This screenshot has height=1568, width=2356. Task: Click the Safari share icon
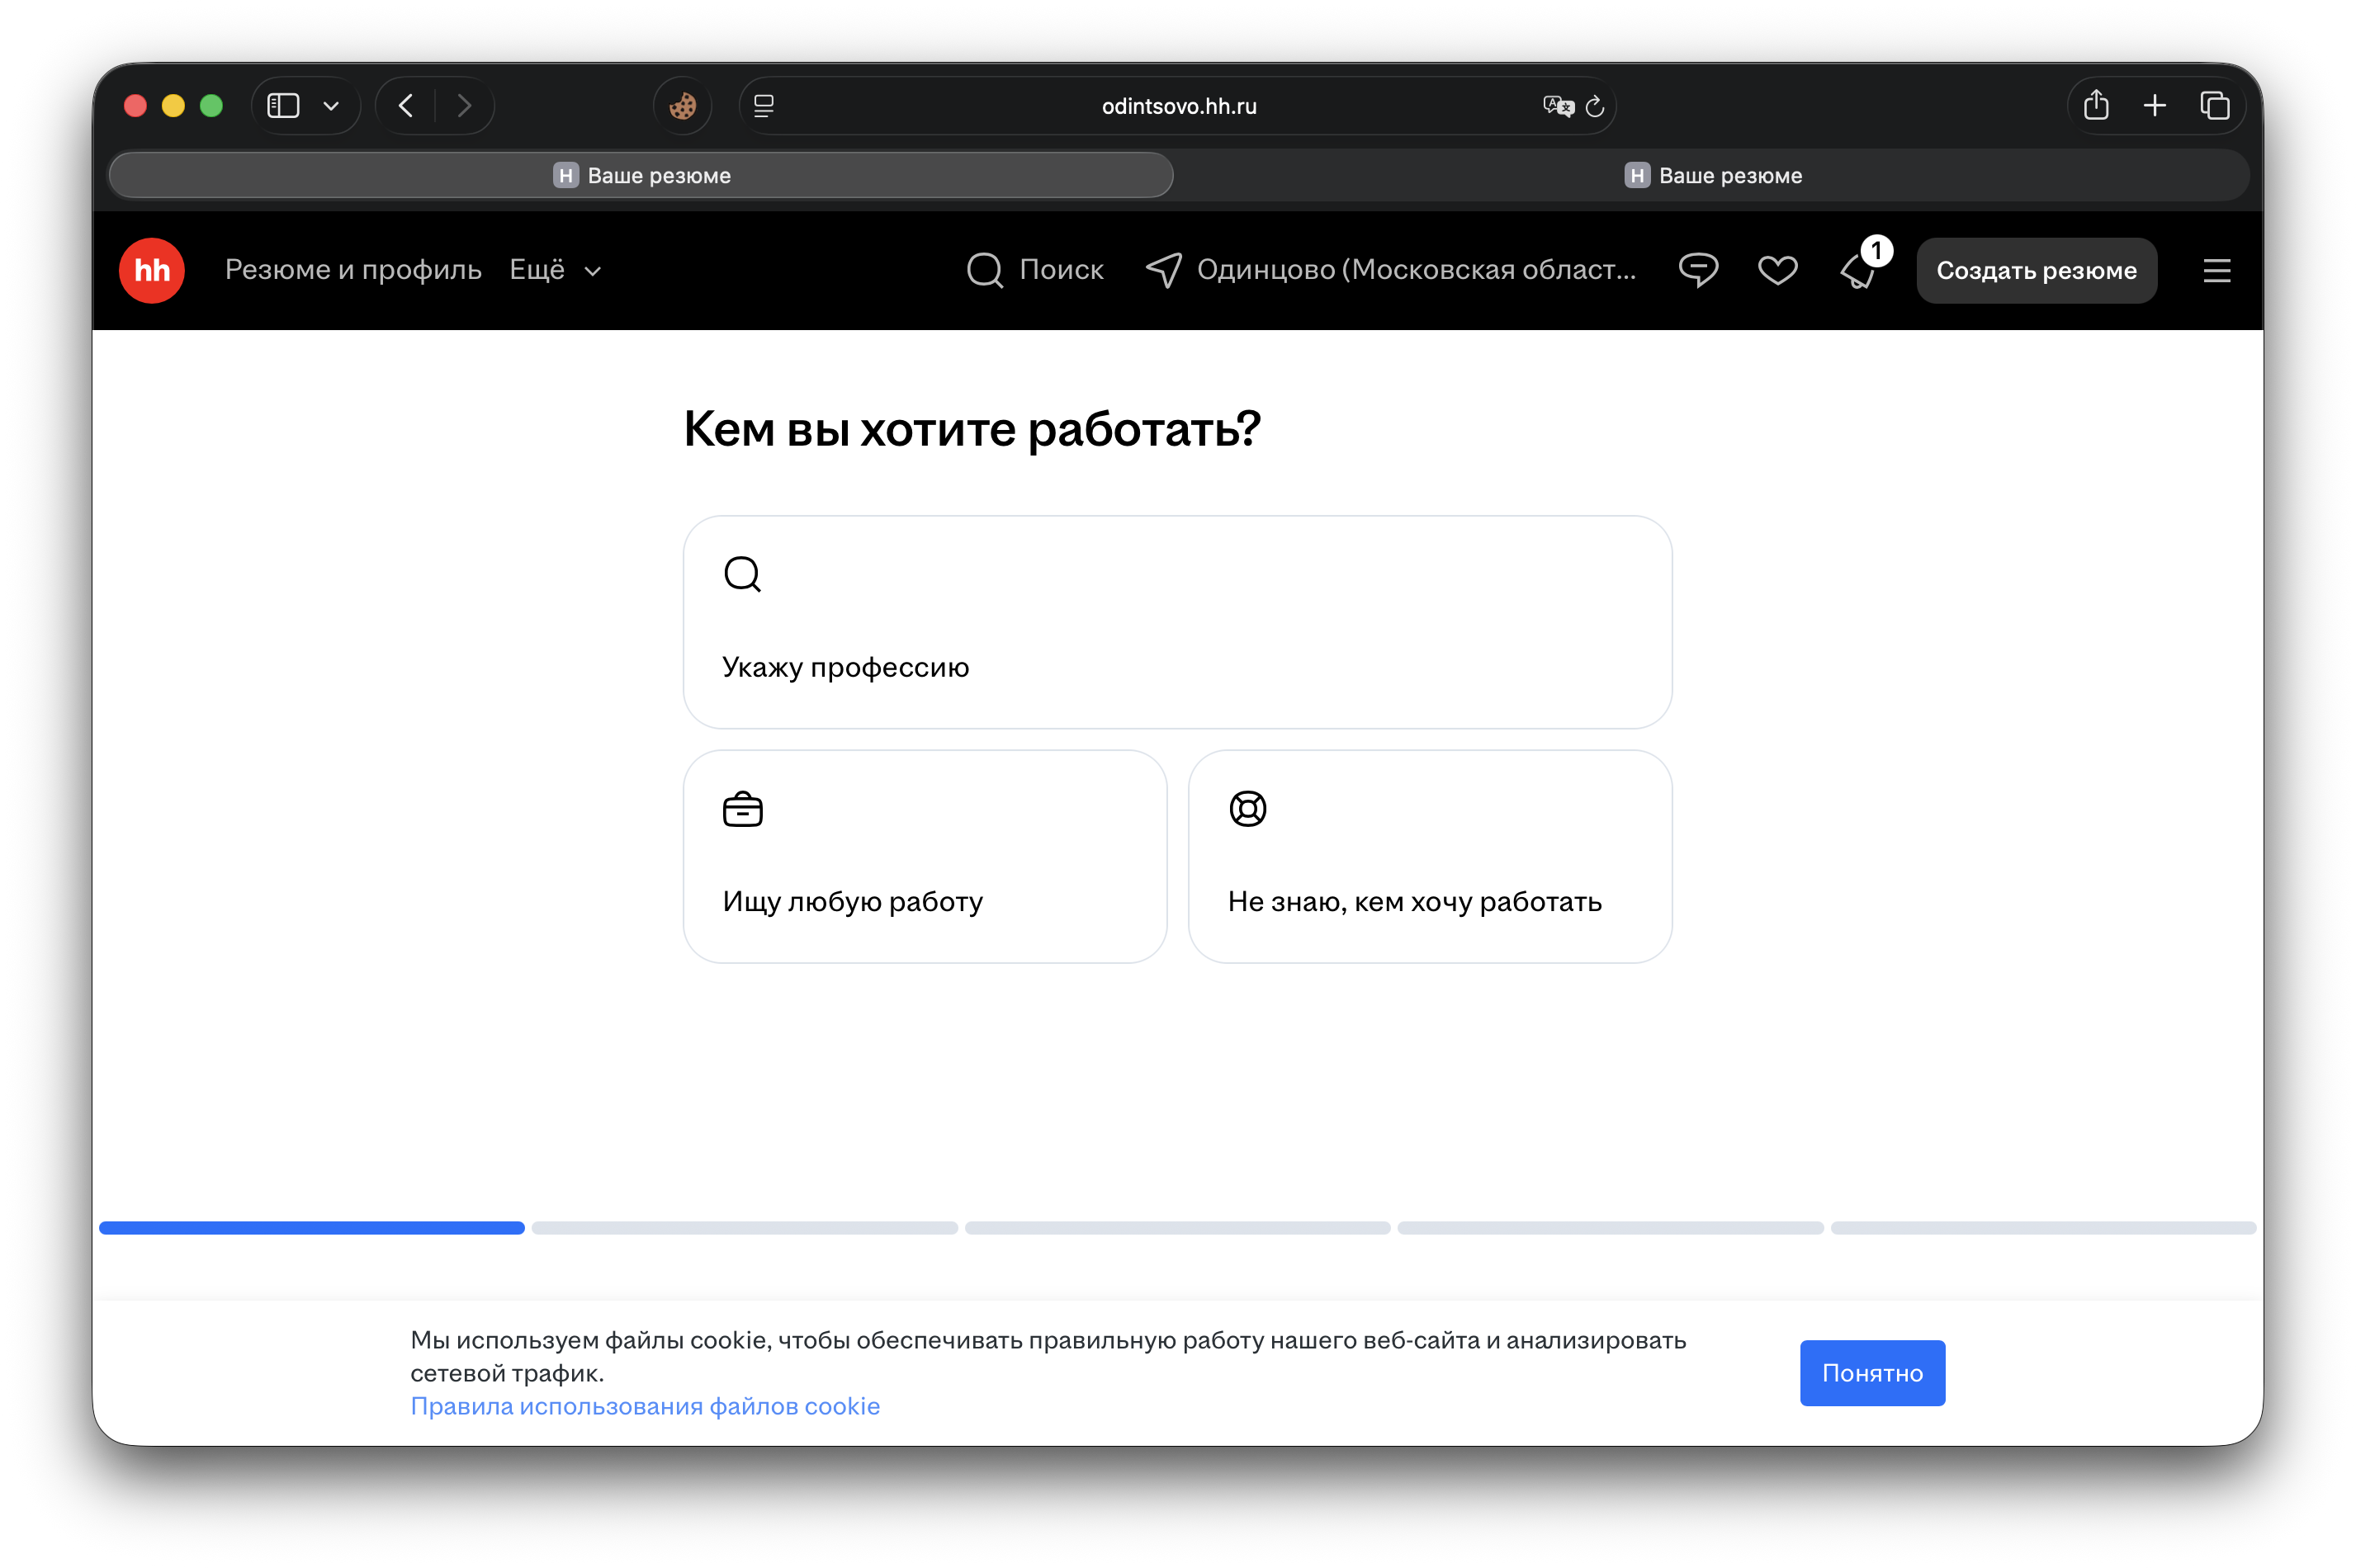pos(2096,105)
